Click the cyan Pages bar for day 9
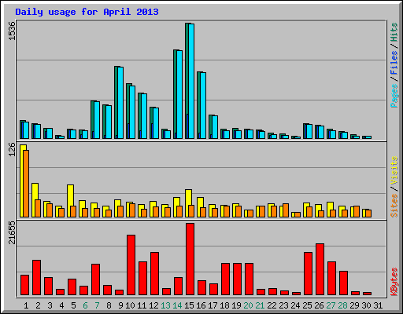 click(120, 103)
